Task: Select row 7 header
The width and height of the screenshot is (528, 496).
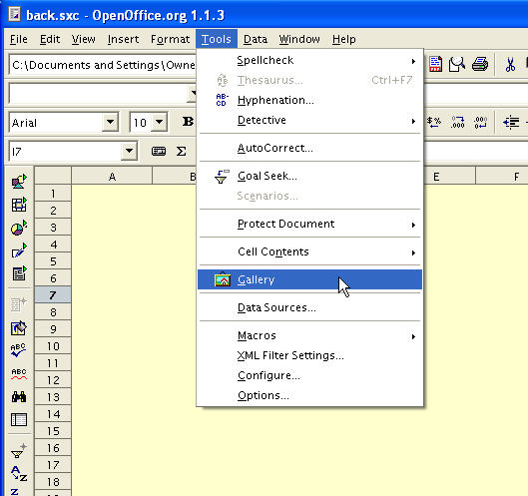Action: [x=53, y=295]
